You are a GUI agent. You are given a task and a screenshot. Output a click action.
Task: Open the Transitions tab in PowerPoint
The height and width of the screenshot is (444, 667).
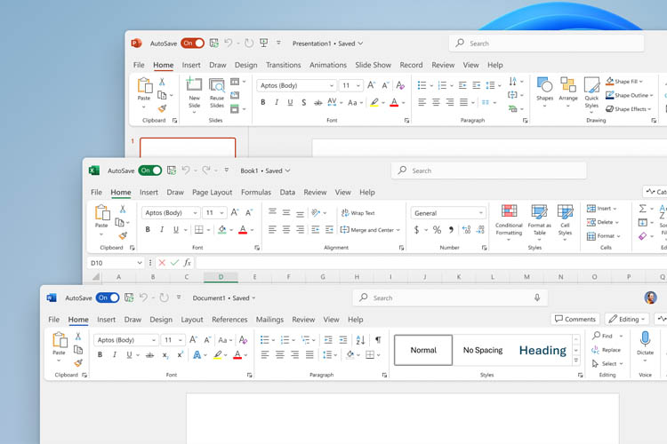[284, 65]
